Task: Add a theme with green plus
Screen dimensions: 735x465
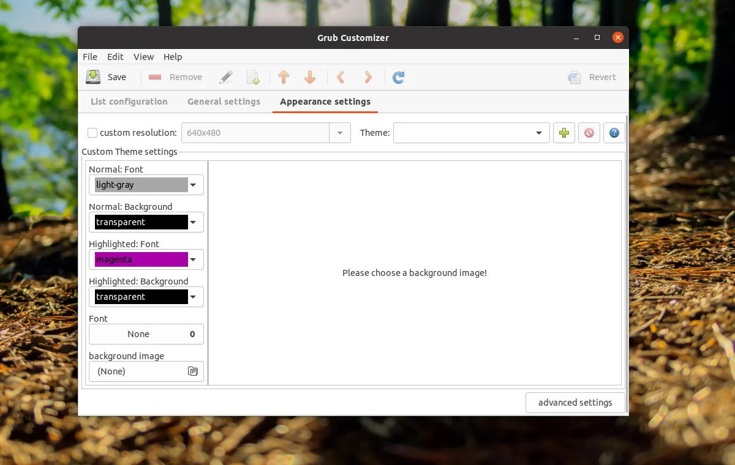Action: pos(564,133)
